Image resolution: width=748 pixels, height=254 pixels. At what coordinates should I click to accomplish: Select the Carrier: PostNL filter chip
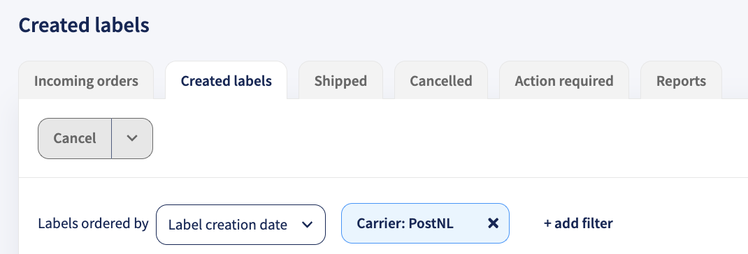pos(425,223)
